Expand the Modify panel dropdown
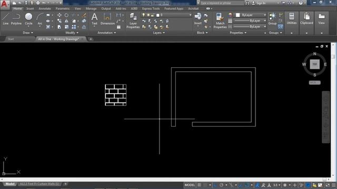 pos(72,33)
